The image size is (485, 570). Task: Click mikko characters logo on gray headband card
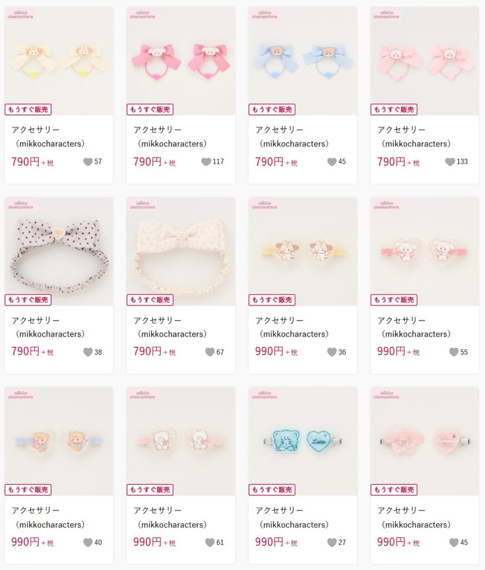pos(21,205)
